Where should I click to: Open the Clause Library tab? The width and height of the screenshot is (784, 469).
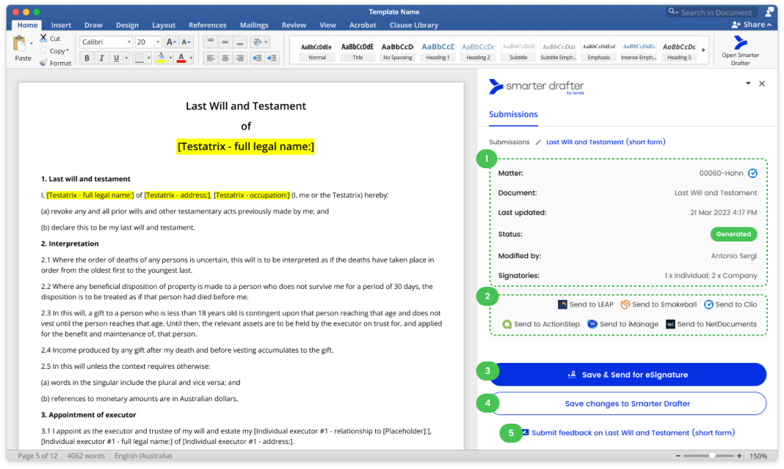pyautogui.click(x=413, y=24)
